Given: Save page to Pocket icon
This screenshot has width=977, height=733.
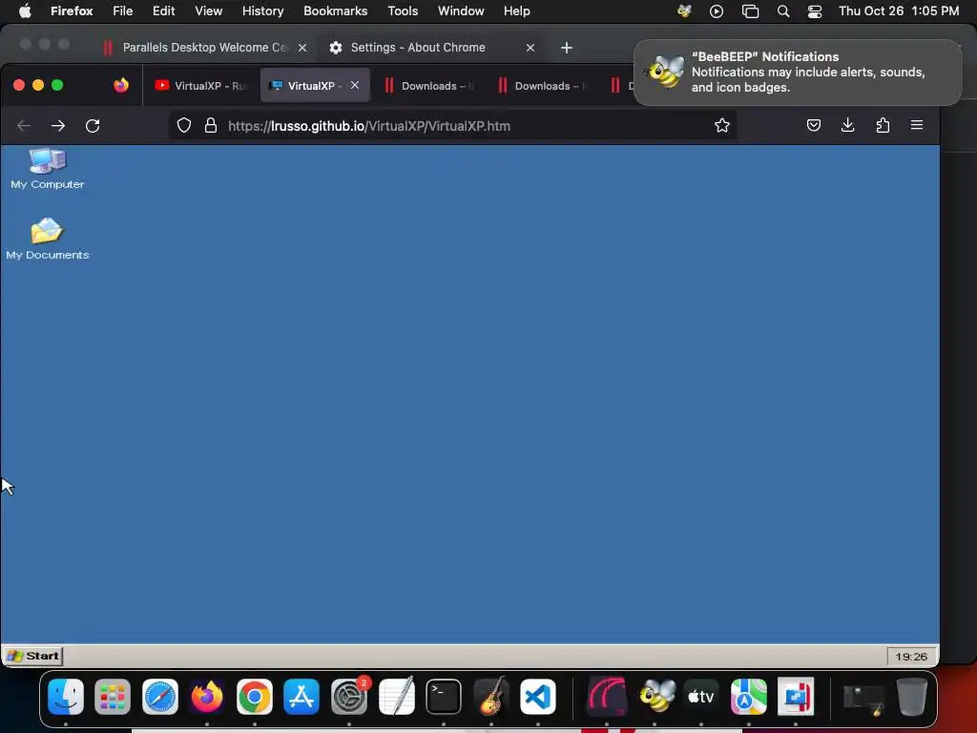Looking at the screenshot, I should click(813, 125).
